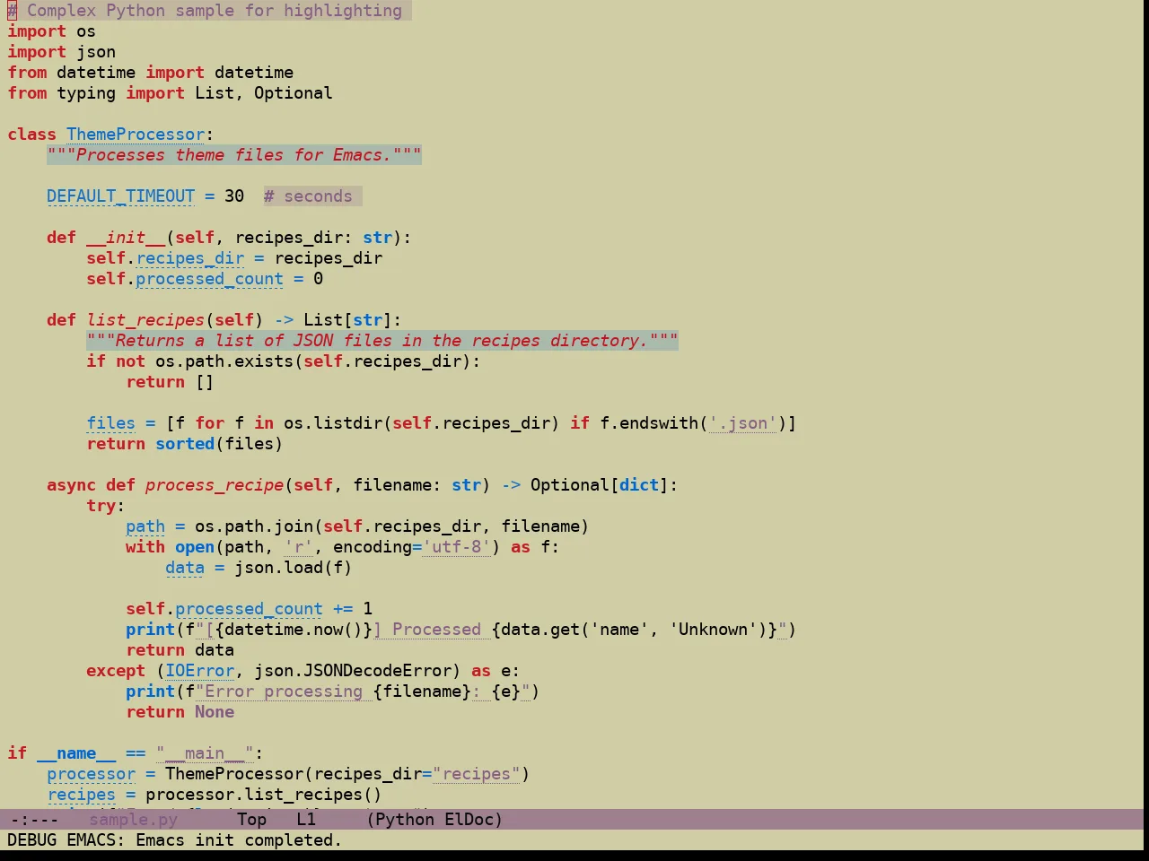Click the "__main__" string

tap(205, 753)
